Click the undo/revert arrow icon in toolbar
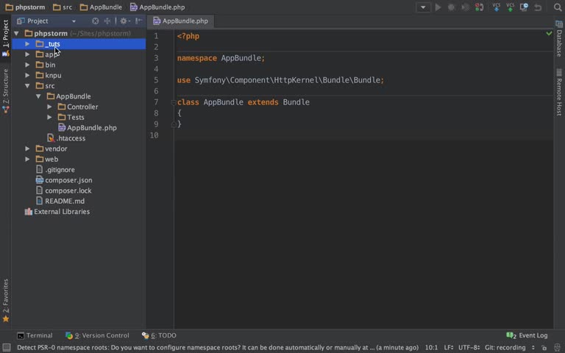Viewport: 565px width, 353px height. pos(538,7)
